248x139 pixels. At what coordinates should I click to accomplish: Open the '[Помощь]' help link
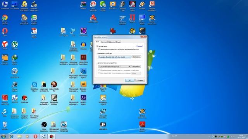click(x=139, y=46)
